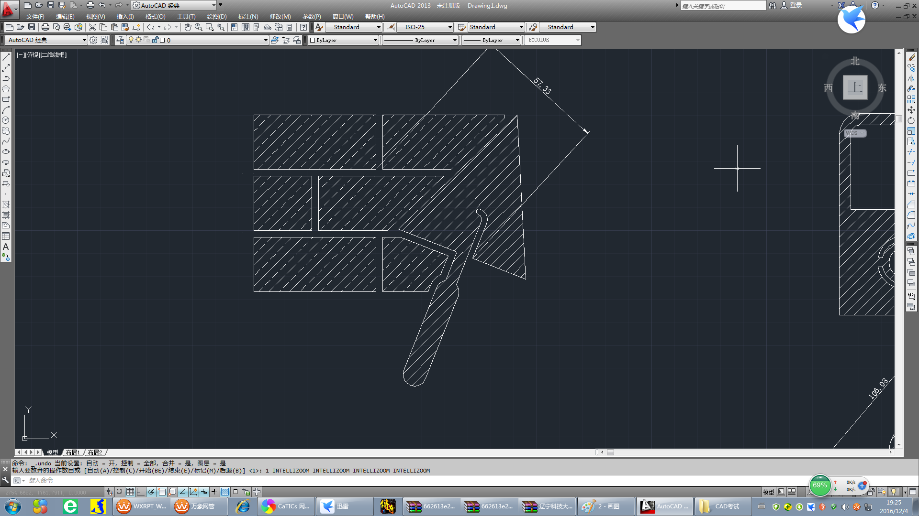Screen dimensions: 919x516
Task: Click the Plot print icon
Action: 45,27
